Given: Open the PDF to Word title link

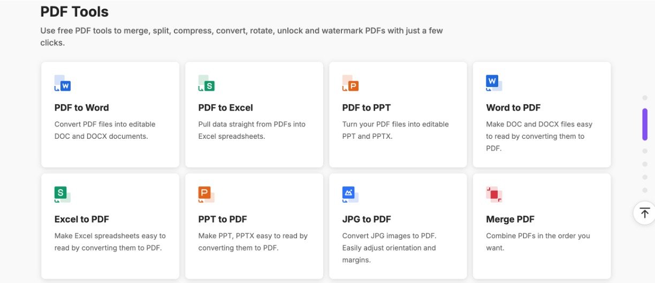Looking at the screenshot, I should click(x=81, y=107).
